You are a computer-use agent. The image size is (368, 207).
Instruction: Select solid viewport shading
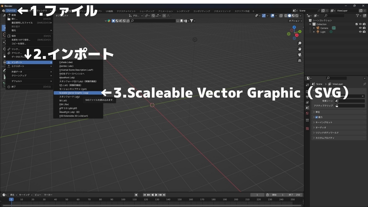(289, 16)
